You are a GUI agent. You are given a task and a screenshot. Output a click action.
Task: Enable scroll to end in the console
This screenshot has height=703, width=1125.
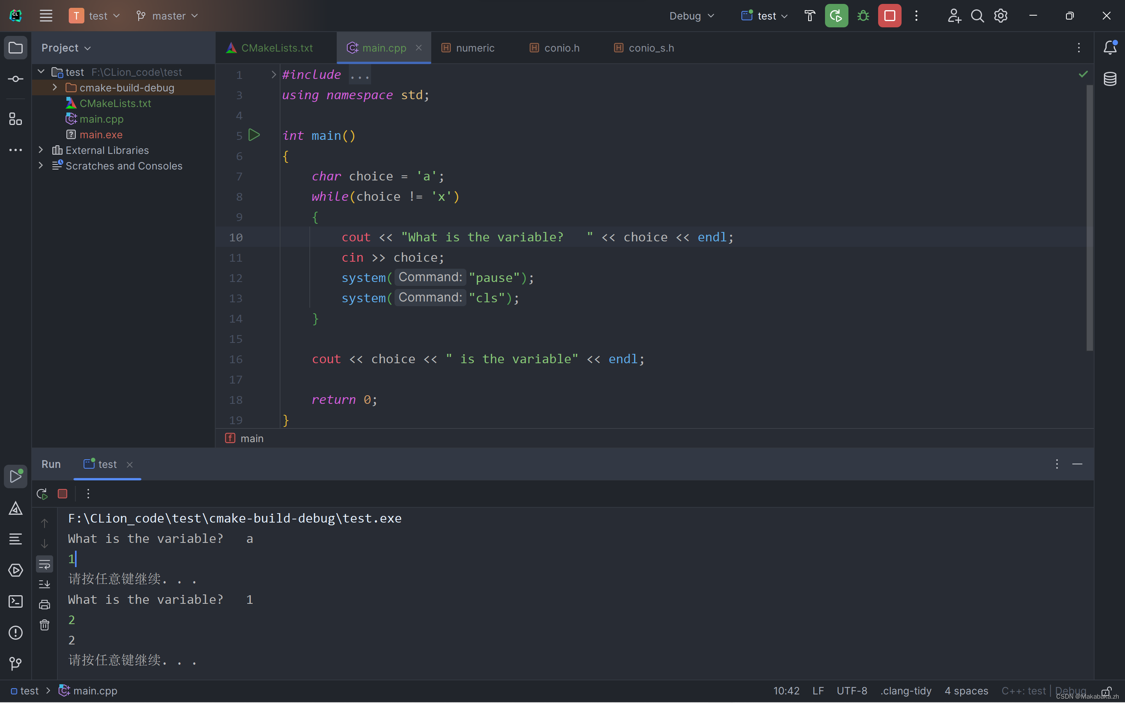coord(44,584)
